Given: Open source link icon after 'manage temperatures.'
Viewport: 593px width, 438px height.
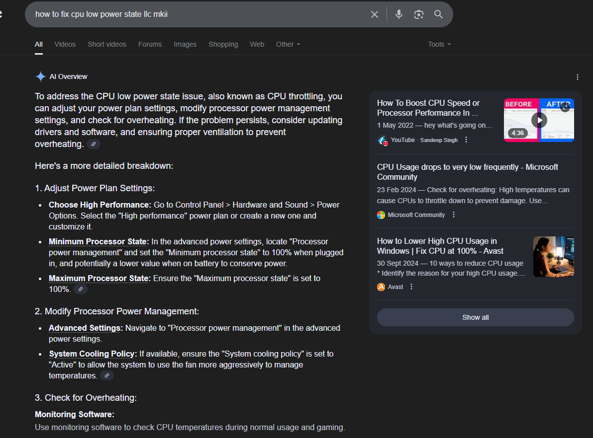Looking at the screenshot, I should point(107,376).
